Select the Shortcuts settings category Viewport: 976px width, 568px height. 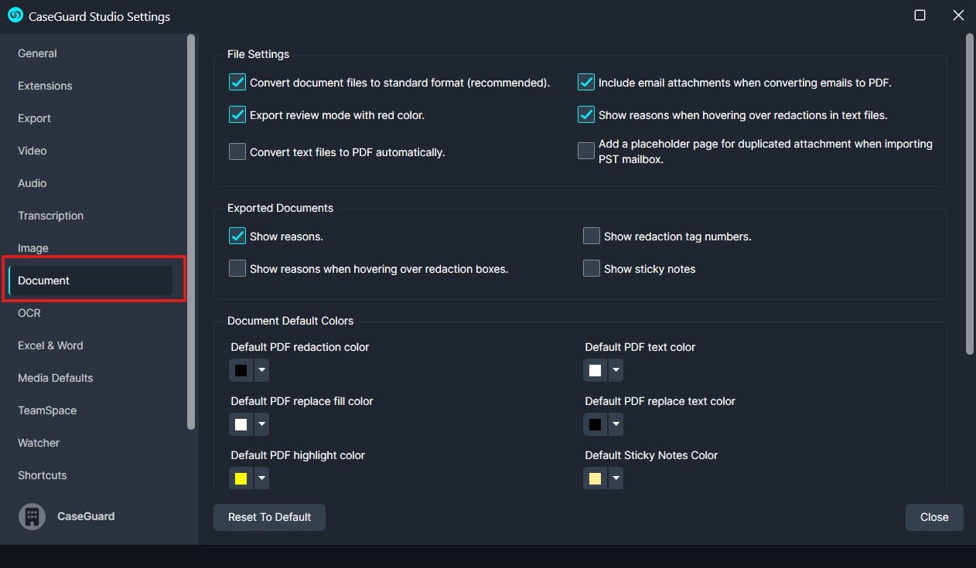43,475
